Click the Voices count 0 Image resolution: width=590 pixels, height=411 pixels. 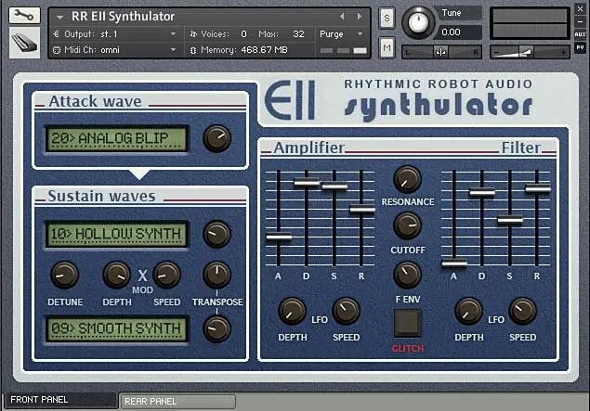pos(243,34)
